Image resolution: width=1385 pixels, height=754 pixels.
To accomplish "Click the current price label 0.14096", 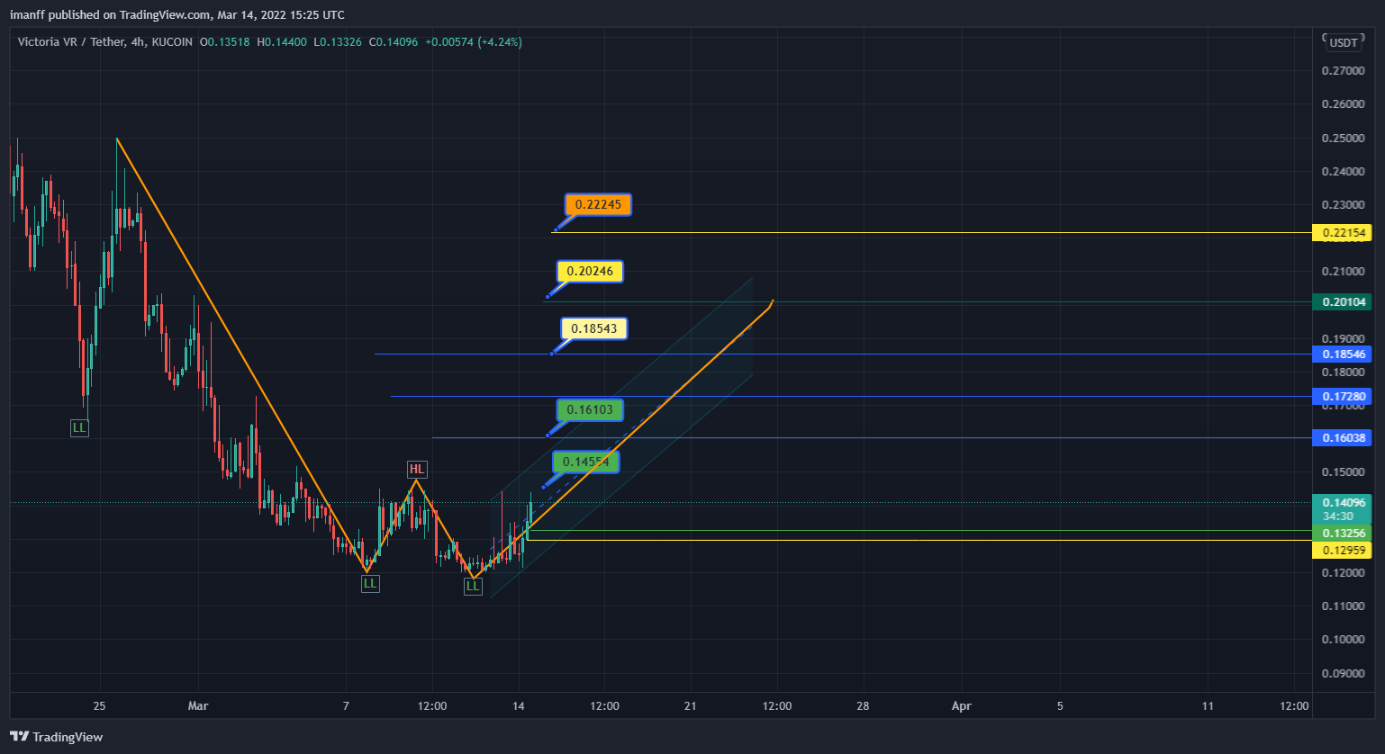I will (x=1342, y=503).
